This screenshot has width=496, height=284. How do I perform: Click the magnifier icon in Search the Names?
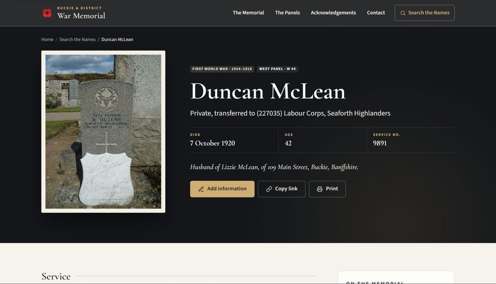[403, 13]
